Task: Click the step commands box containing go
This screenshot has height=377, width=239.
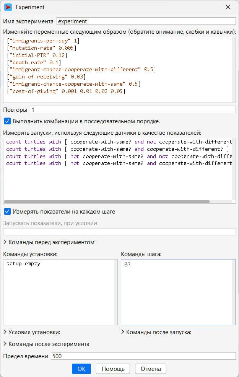Action: (178, 292)
